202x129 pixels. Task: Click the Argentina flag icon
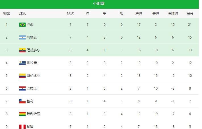[22, 37]
